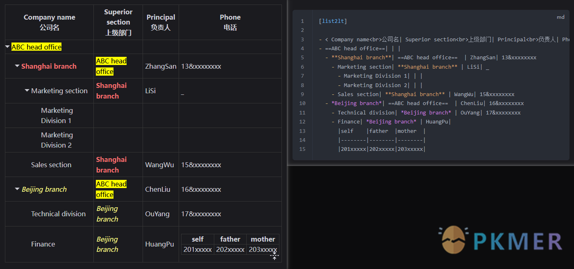
Task: Click phone number 17&xxxxxxxx in the table
Action: click(x=201, y=214)
